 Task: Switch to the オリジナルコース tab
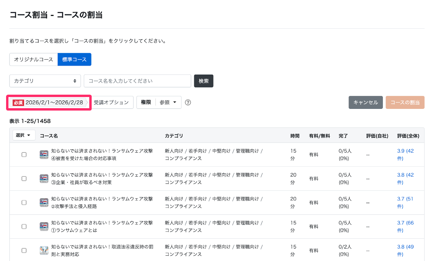pos(33,60)
